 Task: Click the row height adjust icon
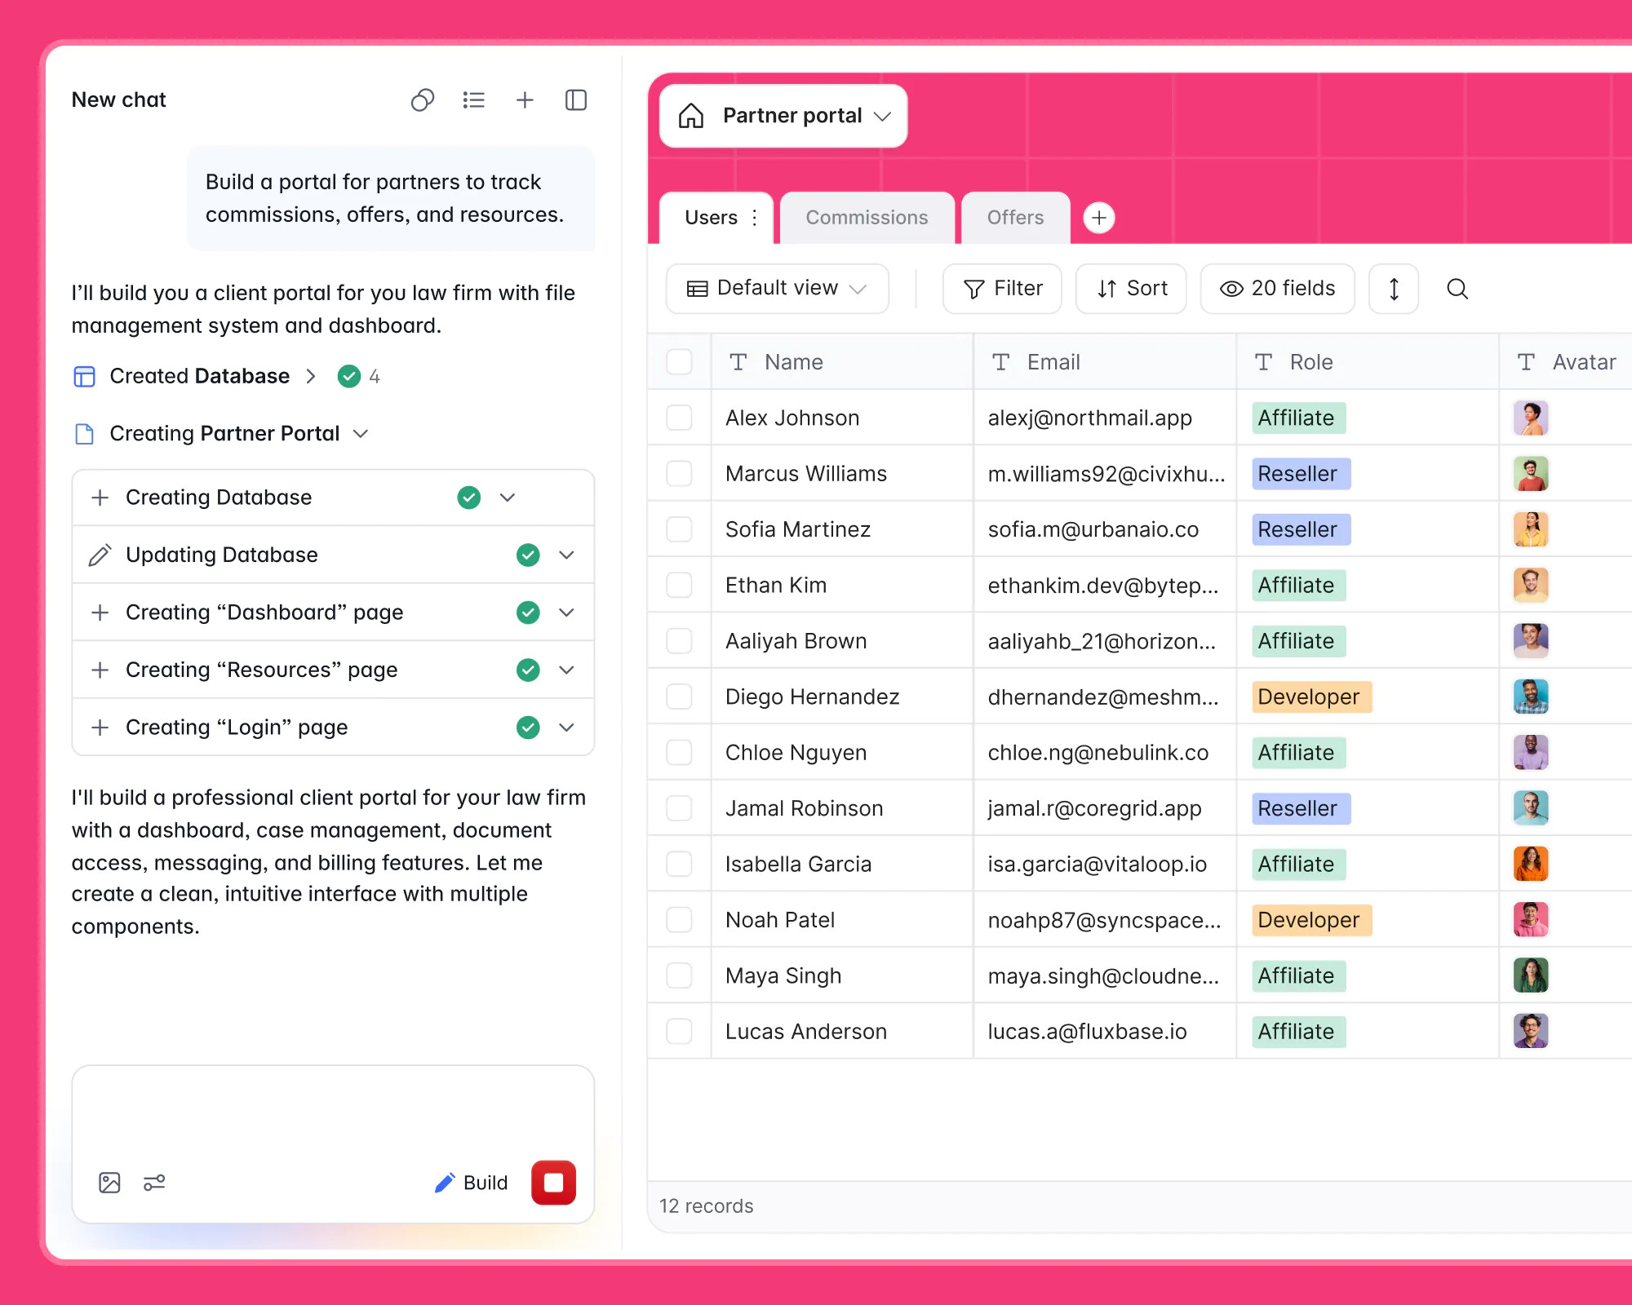click(x=1394, y=289)
